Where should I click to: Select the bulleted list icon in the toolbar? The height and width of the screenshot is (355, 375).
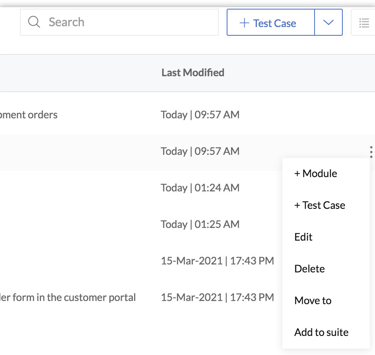click(x=364, y=23)
